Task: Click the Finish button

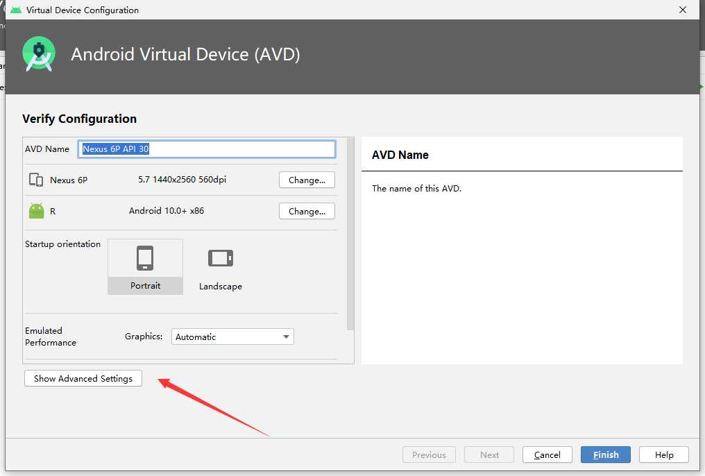Action: [606, 454]
